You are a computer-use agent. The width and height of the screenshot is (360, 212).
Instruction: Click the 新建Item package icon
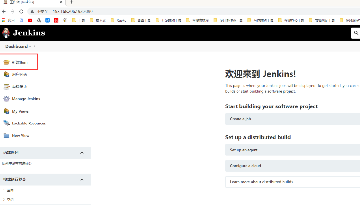click(6, 62)
